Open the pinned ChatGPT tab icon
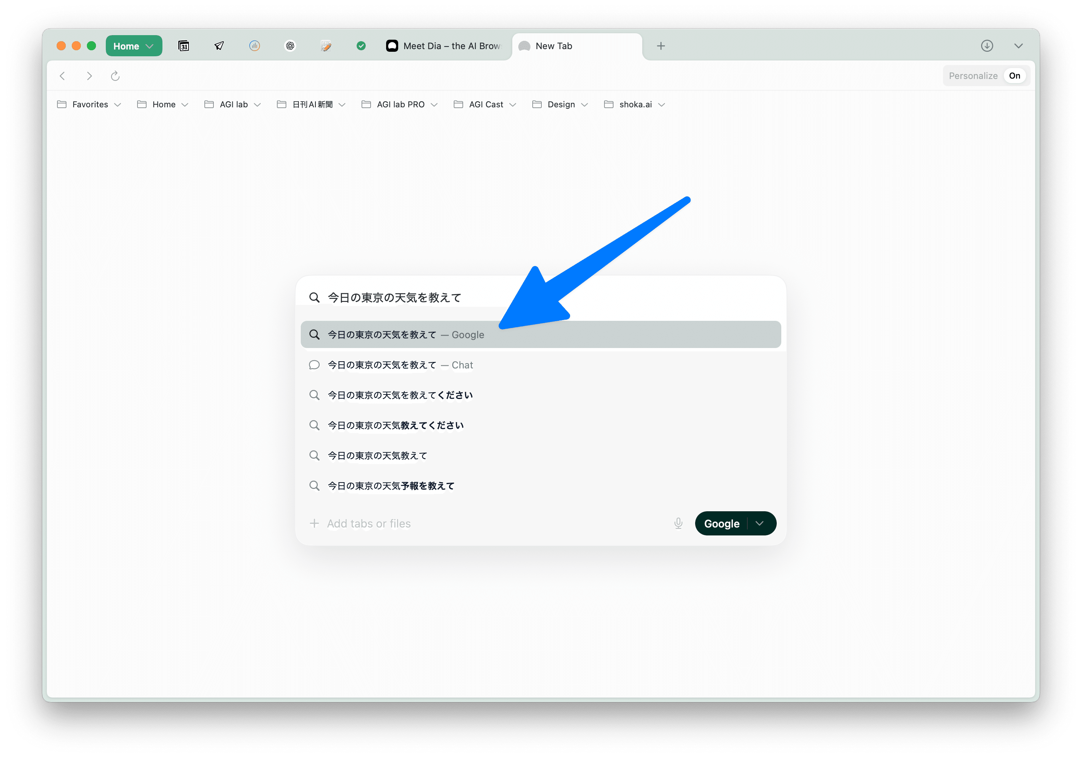This screenshot has height=758, width=1082. (290, 46)
